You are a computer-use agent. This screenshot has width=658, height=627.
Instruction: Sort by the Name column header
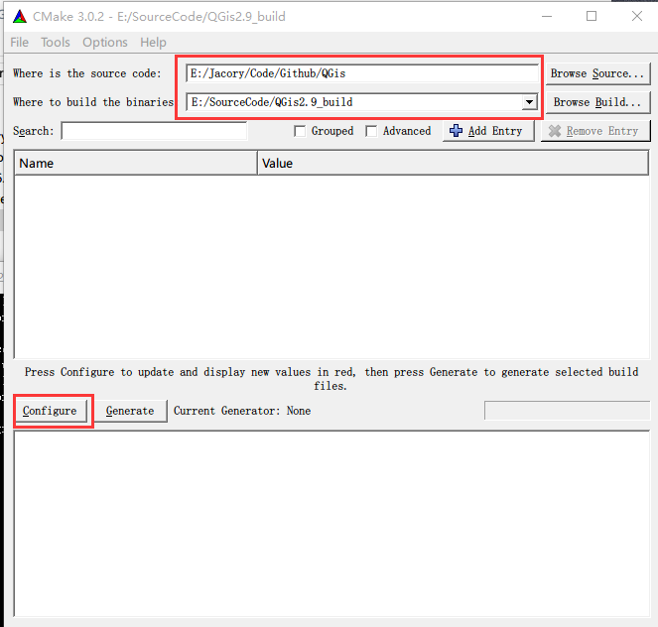[136, 163]
